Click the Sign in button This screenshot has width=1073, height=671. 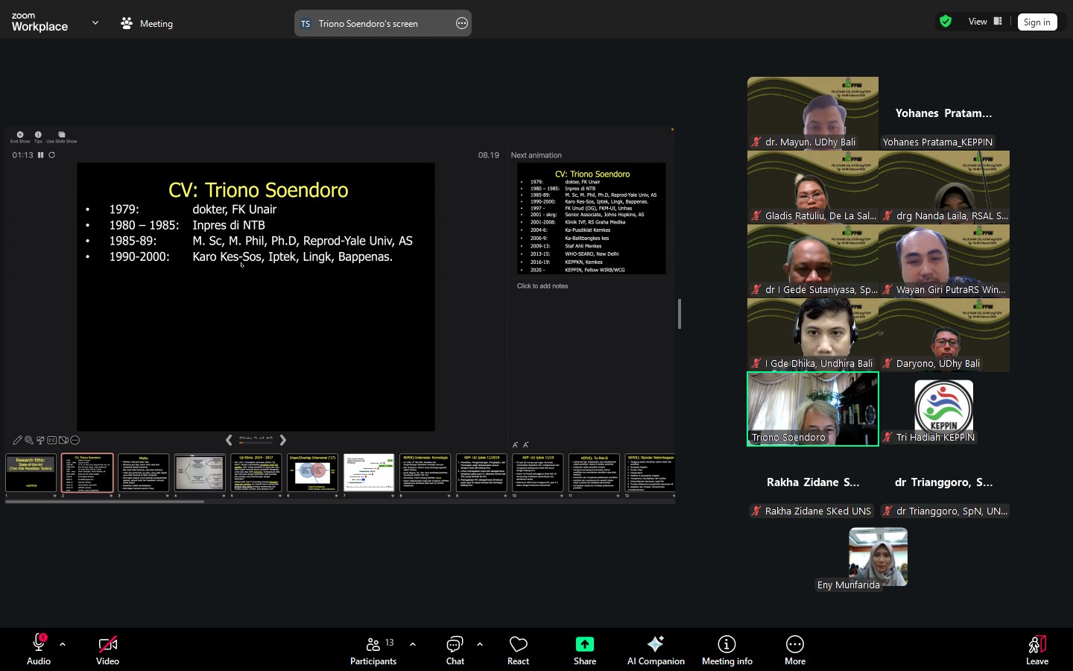point(1036,22)
